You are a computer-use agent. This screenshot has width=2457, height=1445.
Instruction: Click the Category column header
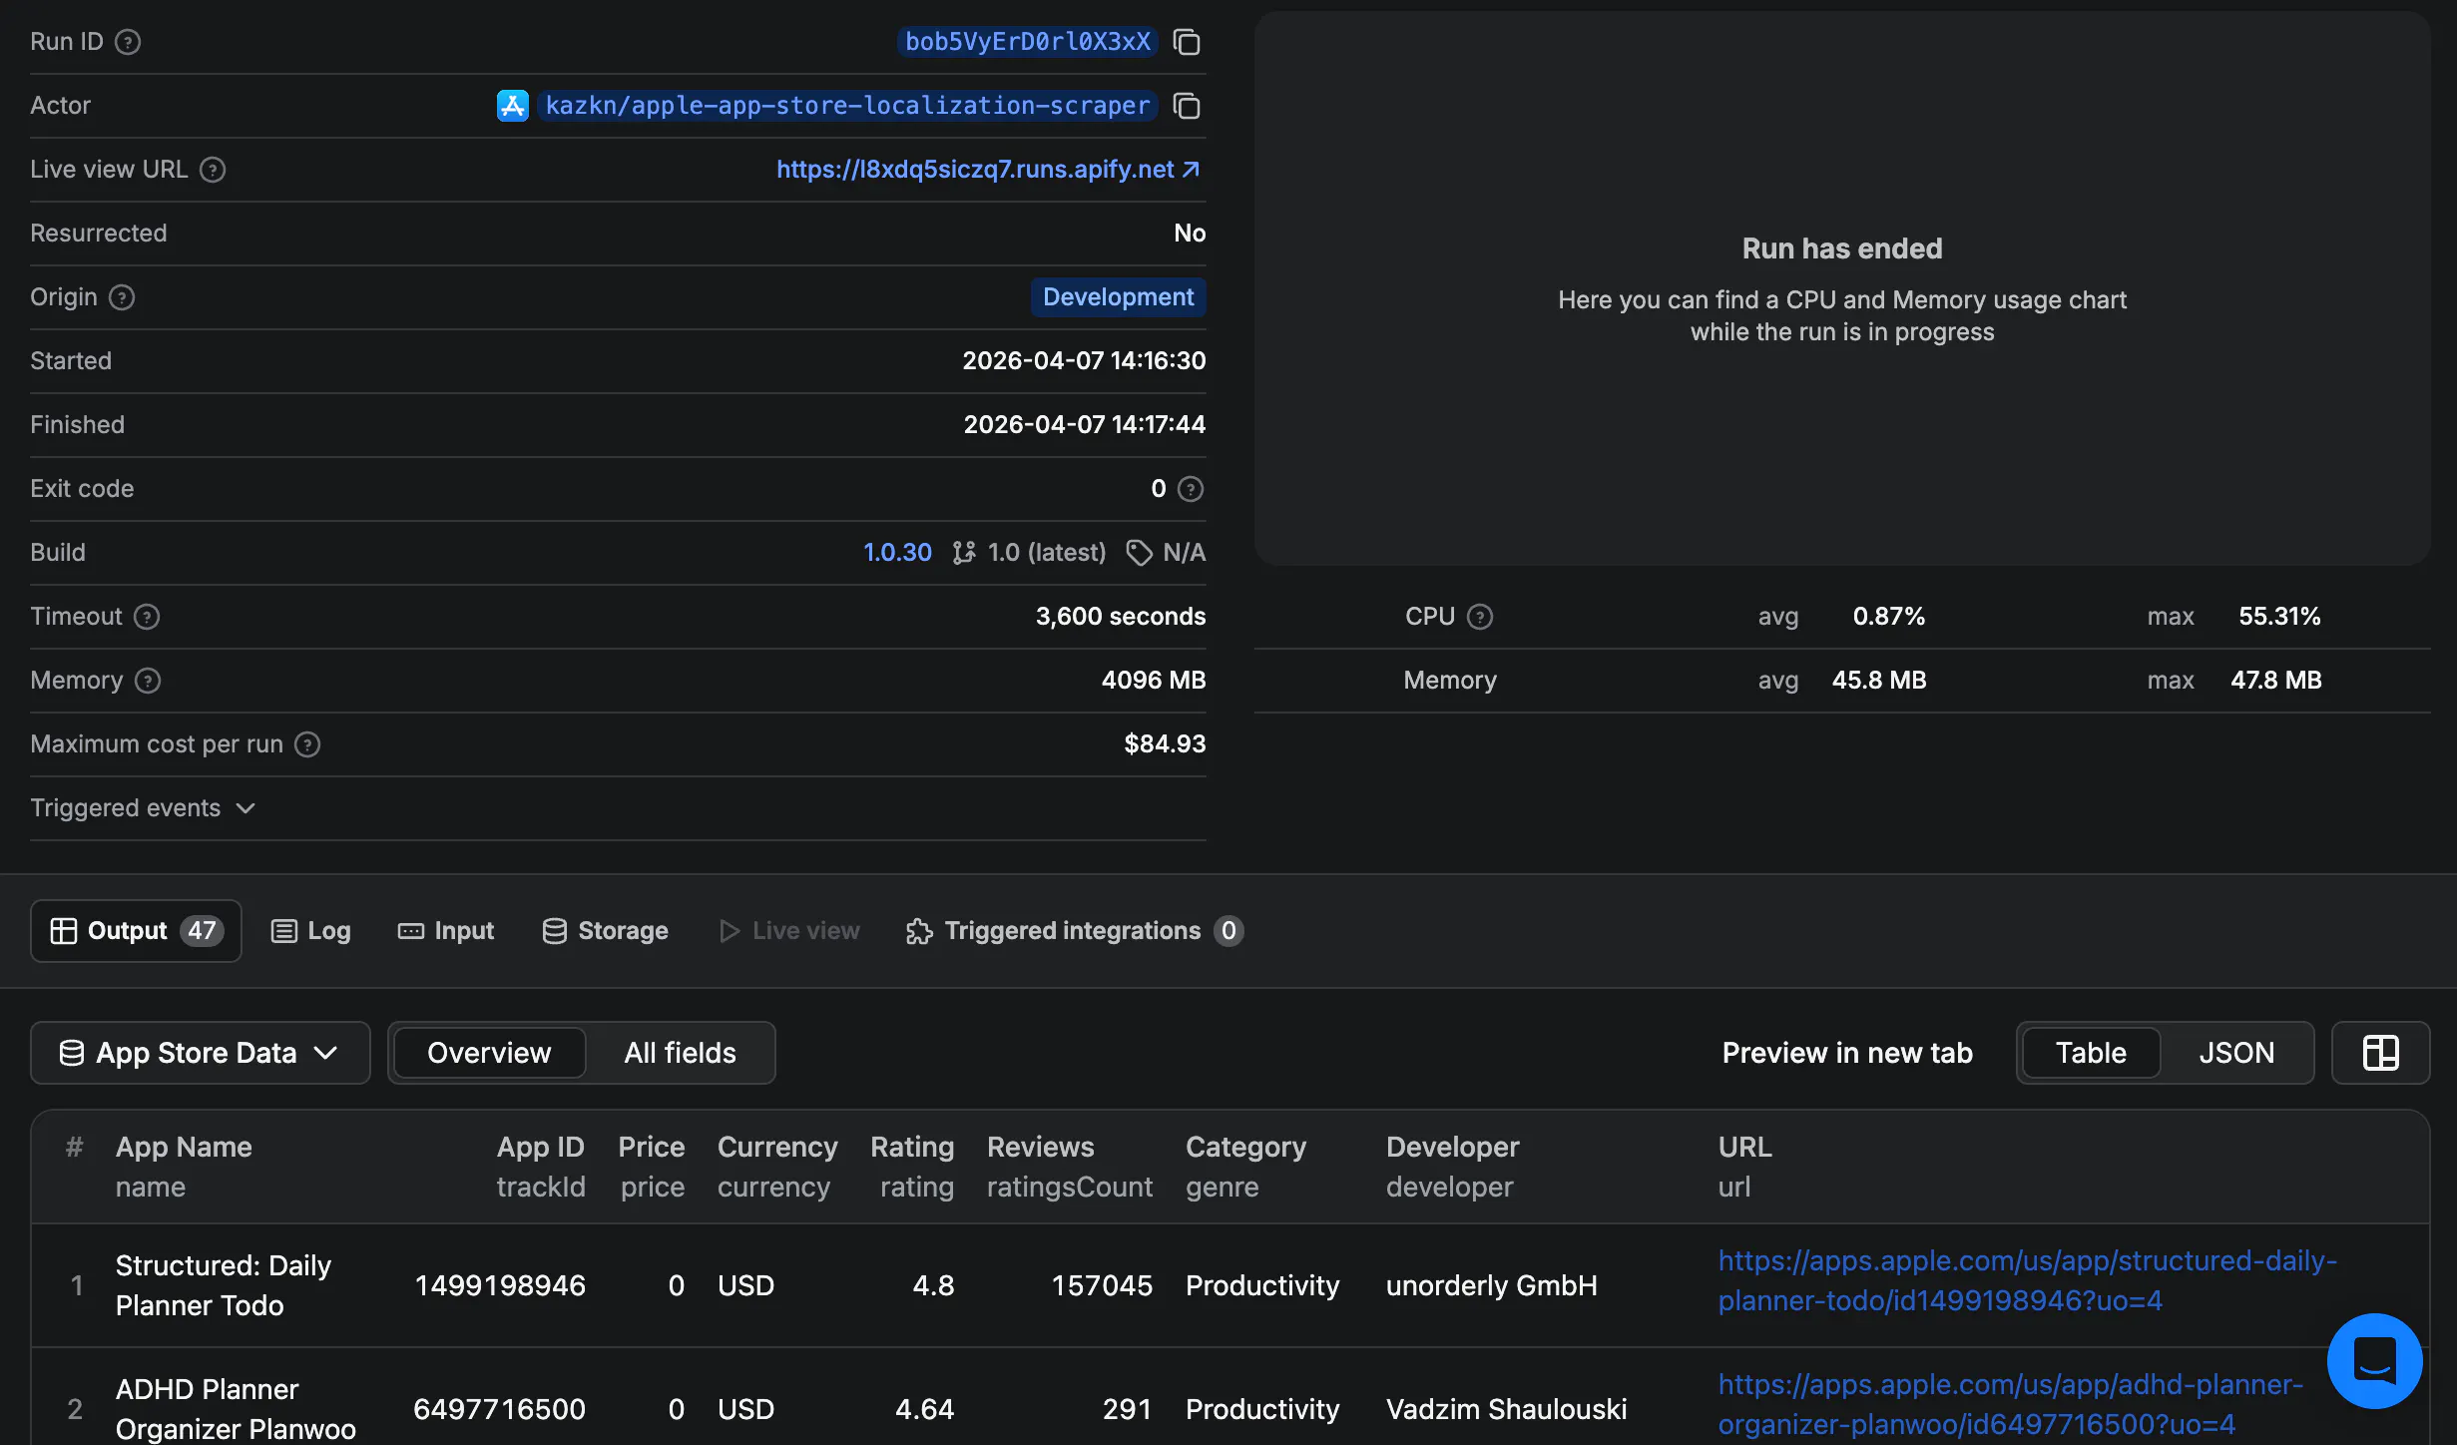(1246, 1148)
